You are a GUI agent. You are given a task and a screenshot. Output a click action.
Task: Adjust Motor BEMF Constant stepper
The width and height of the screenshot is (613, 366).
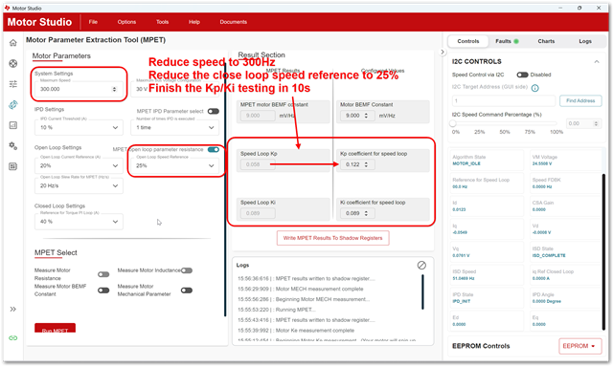point(366,116)
